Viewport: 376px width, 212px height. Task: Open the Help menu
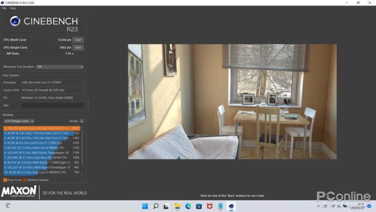pos(13,8)
